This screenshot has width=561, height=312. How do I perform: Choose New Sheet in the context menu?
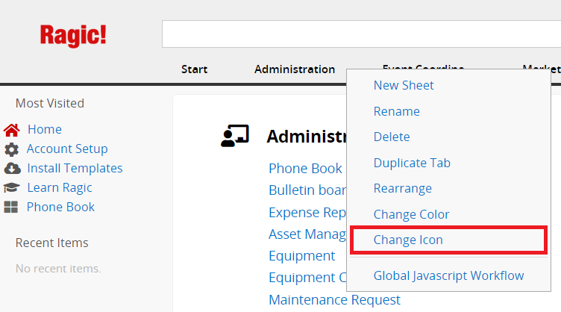click(404, 85)
